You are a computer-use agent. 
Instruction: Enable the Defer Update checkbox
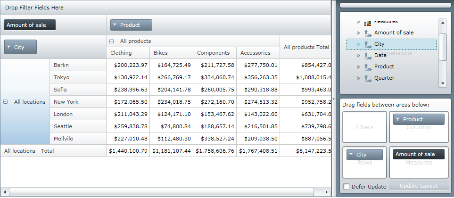click(347, 187)
